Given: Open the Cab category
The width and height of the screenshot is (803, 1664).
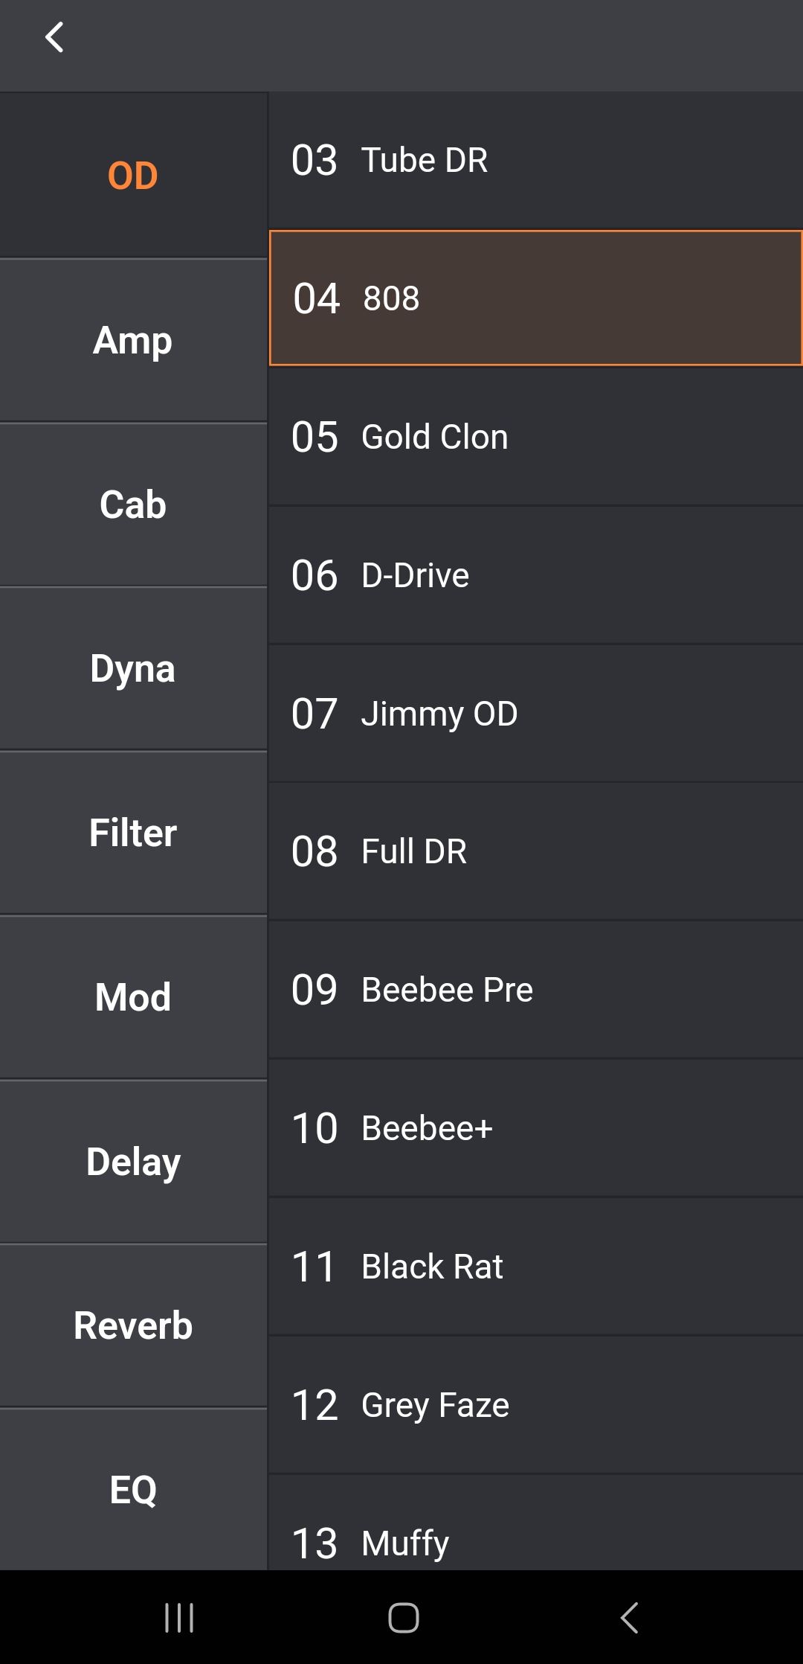Looking at the screenshot, I should [133, 505].
